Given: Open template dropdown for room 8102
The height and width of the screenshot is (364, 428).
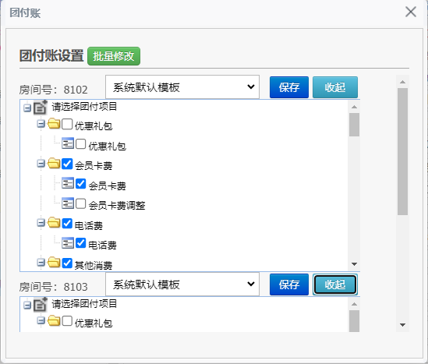Looking at the screenshot, I should point(182,87).
